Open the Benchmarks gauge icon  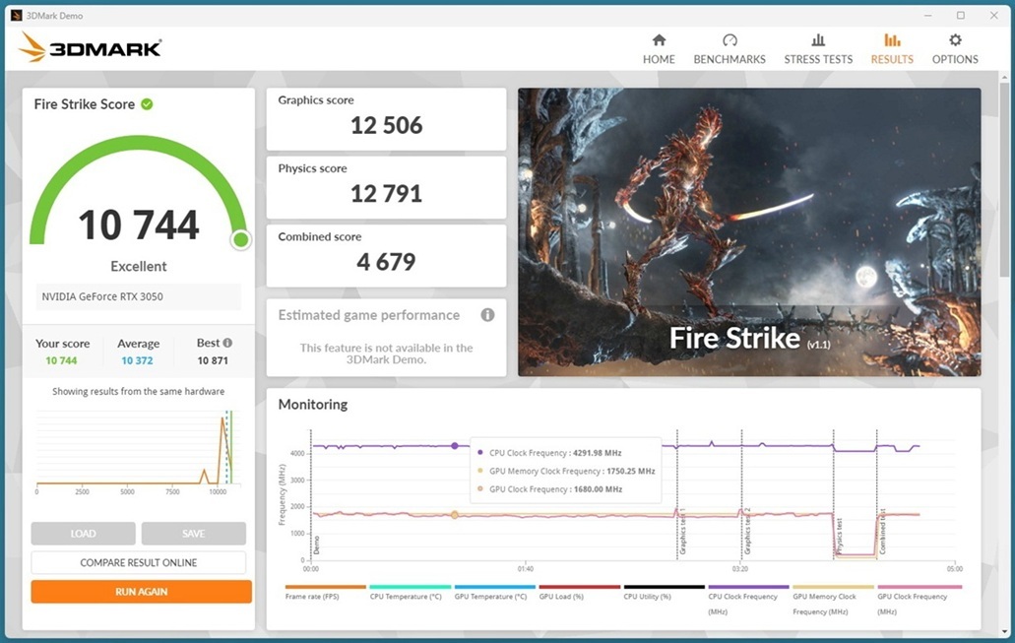(x=730, y=41)
